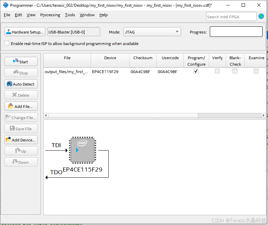The image size is (268, 225).
Task: Select the EP4CE115F29 chip in the chain diagram
Action: pos(83,150)
